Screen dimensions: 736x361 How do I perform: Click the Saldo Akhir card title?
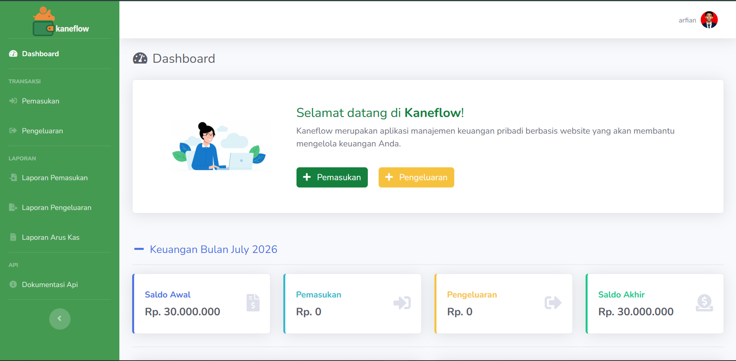tap(621, 295)
